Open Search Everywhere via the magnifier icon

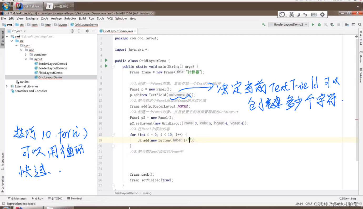pyautogui.click(x=360, y=24)
